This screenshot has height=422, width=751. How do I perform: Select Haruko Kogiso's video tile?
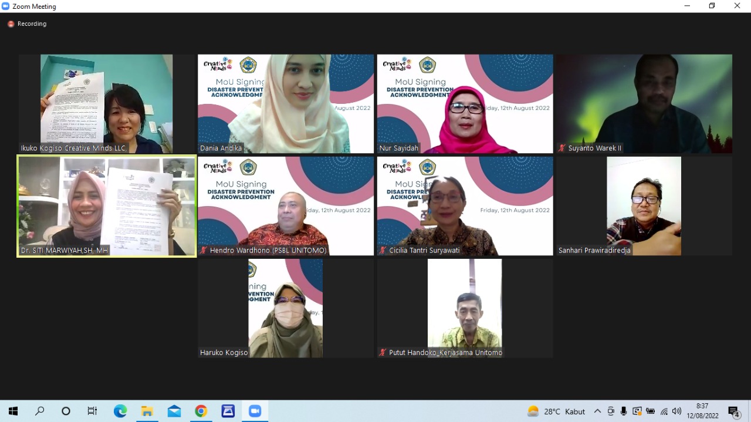[x=286, y=308]
